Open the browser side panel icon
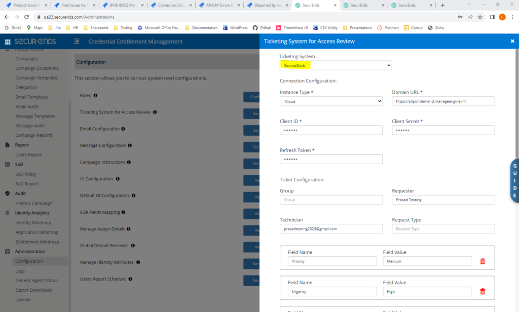 [492, 17]
